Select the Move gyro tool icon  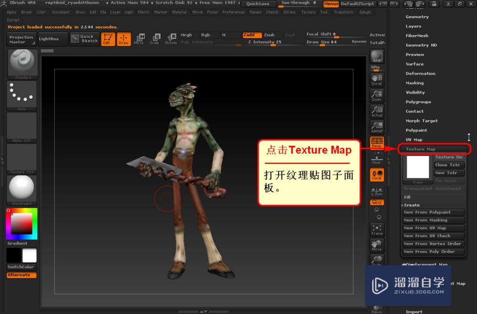[142, 39]
